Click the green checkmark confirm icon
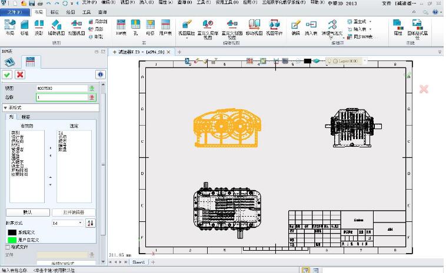This screenshot has width=446, height=273. pyautogui.click(x=8, y=75)
